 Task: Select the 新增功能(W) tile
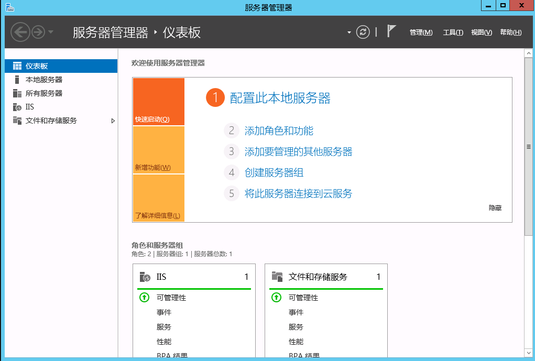pyautogui.click(x=159, y=150)
